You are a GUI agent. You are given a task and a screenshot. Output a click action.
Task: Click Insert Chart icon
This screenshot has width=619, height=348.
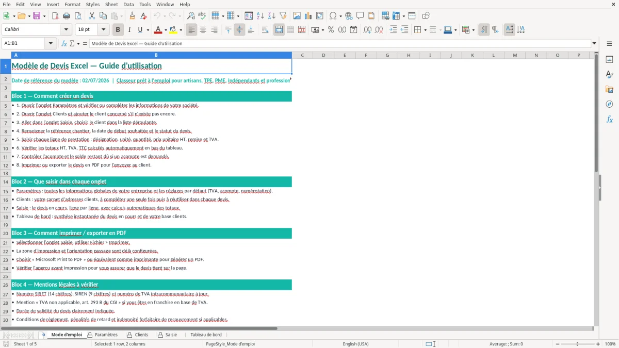308,16
